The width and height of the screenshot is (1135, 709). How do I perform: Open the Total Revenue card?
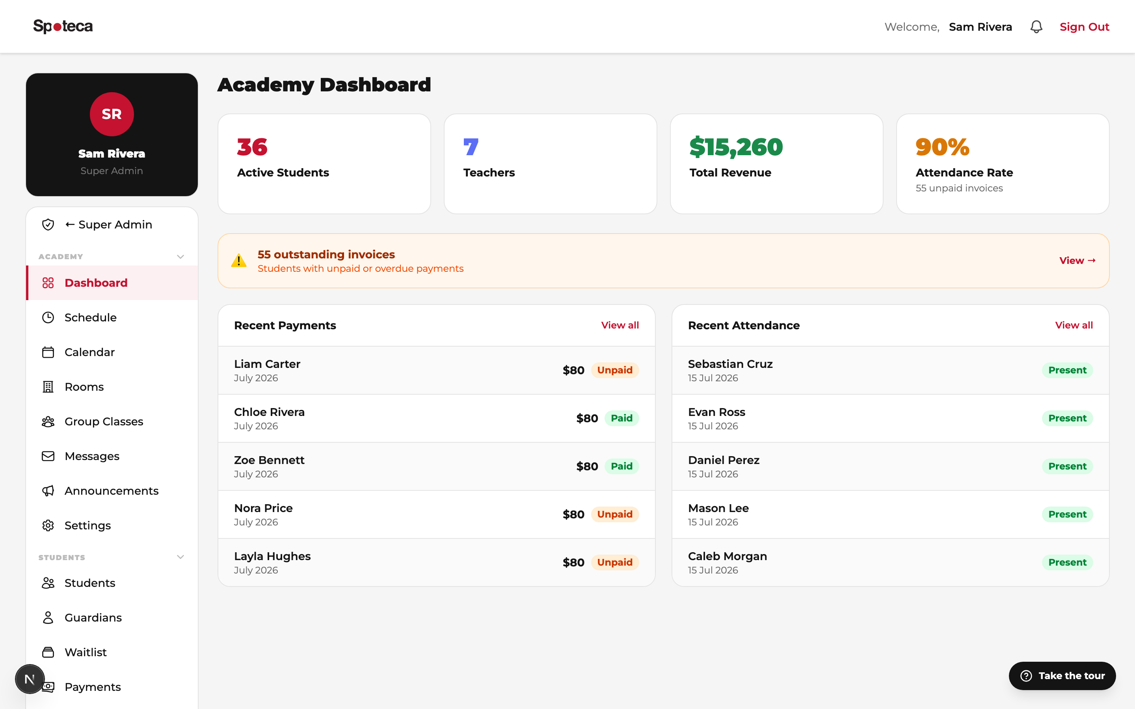[776, 163]
